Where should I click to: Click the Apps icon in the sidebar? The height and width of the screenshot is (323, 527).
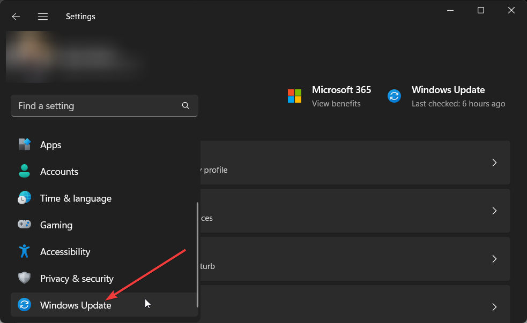(x=25, y=144)
